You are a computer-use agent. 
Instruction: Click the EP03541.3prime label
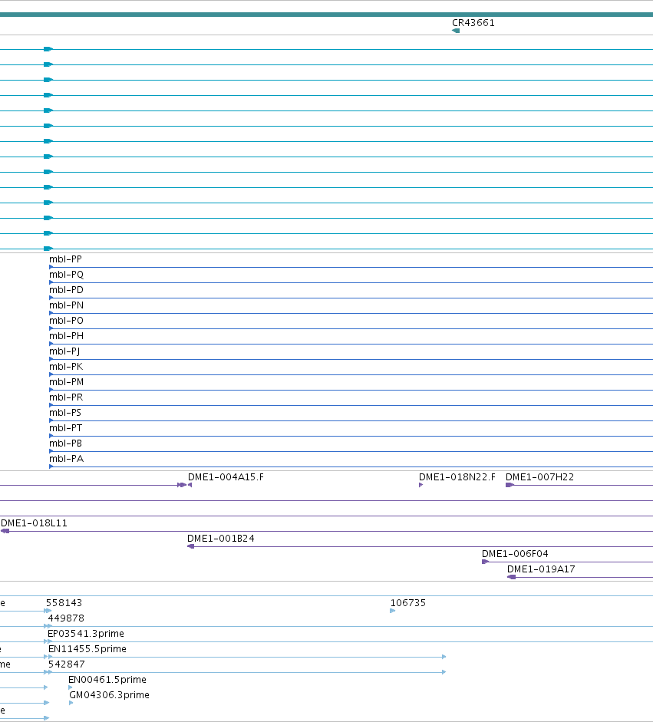tap(86, 634)
